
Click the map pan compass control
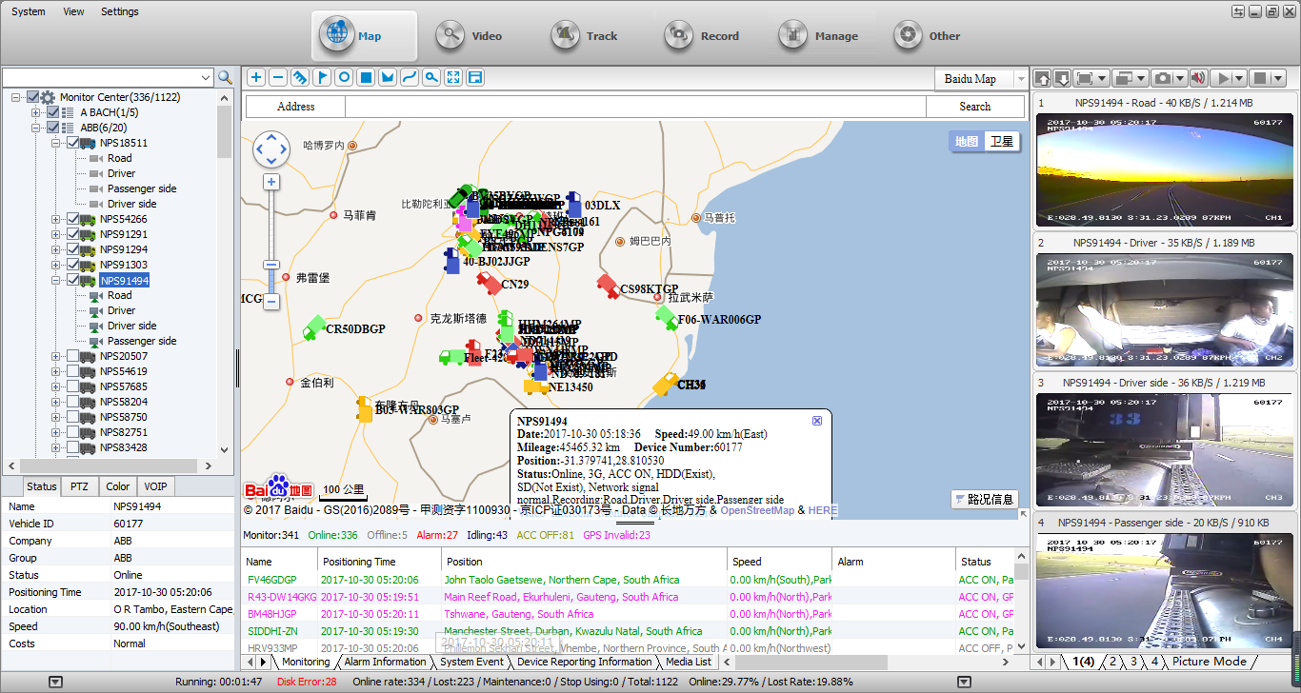pos(271,149)
